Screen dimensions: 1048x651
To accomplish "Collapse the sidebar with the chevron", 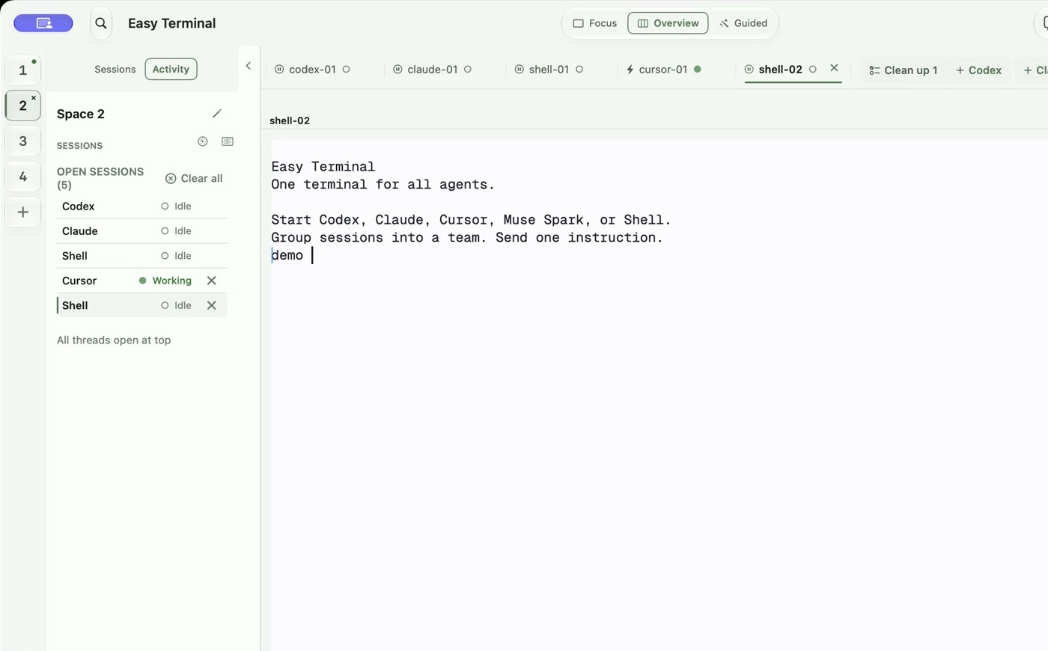I will tap(249, 66).
